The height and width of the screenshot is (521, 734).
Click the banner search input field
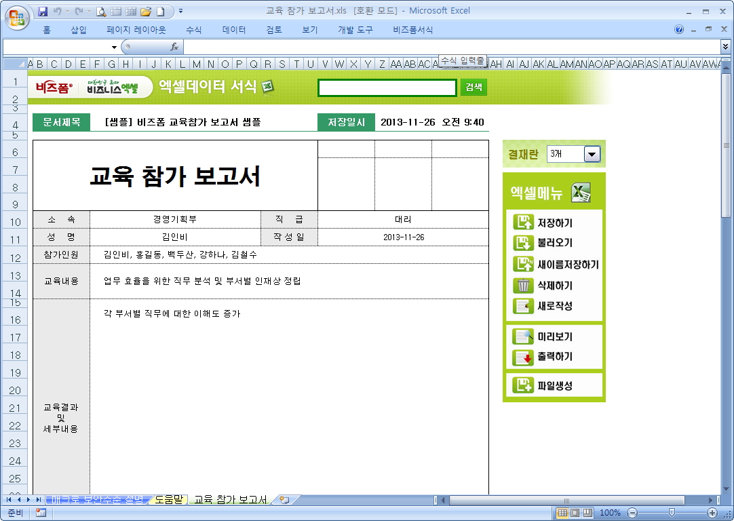(x=387, y=88)
